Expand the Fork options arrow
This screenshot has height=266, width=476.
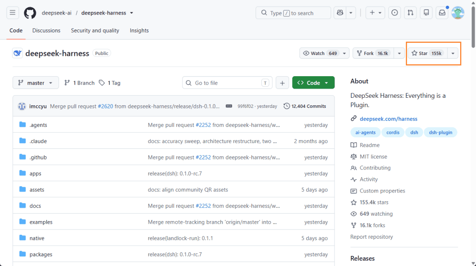[399, 53]
